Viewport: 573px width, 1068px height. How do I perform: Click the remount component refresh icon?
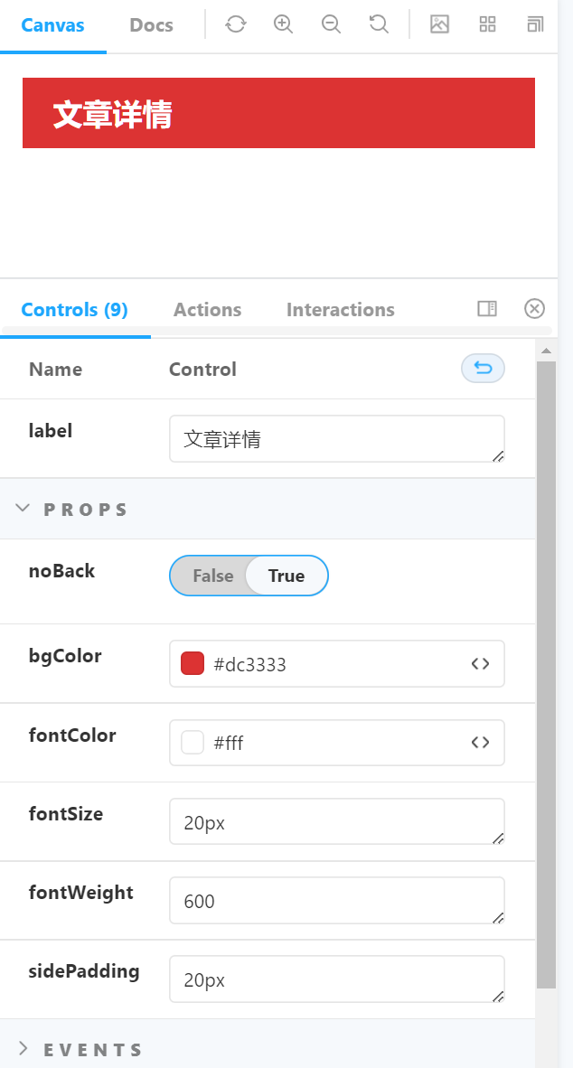[236, 24]
